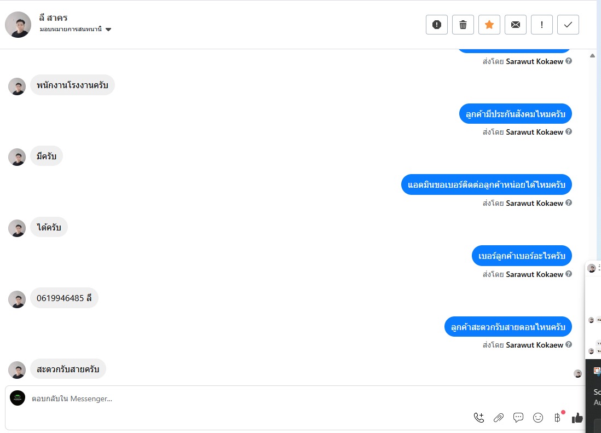Open ลี สาคร's header profile picture
601x433 pixels.
[x=18, y=25]
